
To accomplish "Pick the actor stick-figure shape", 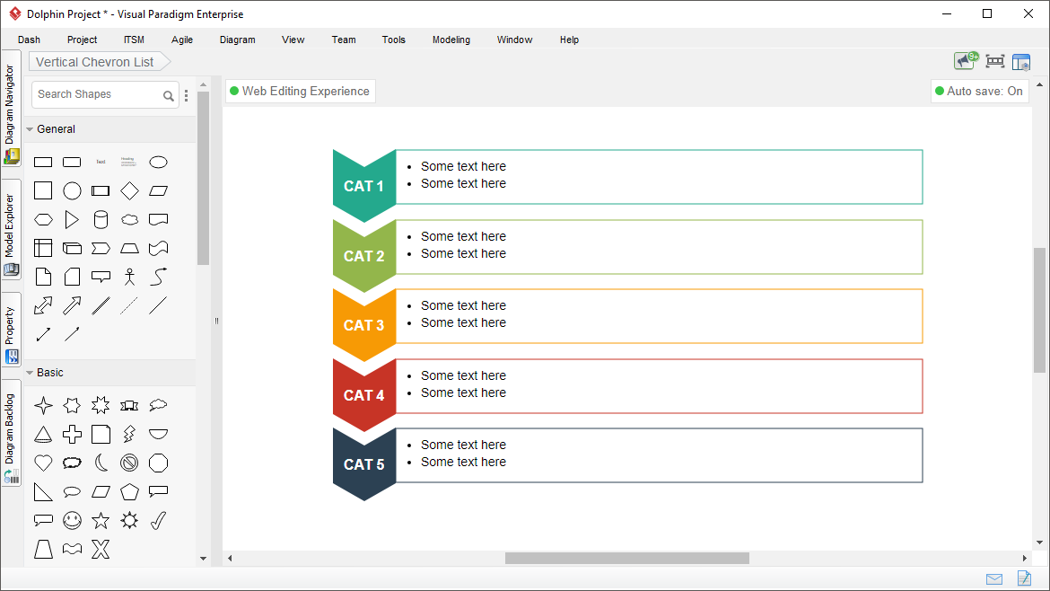I will [x=129, y=277].
